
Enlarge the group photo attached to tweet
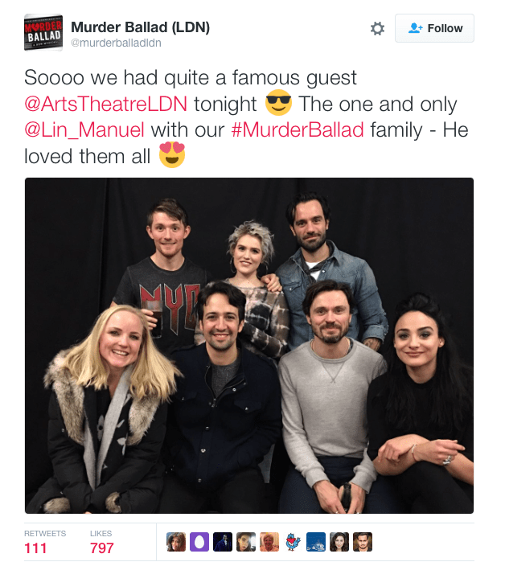[249, 346]
